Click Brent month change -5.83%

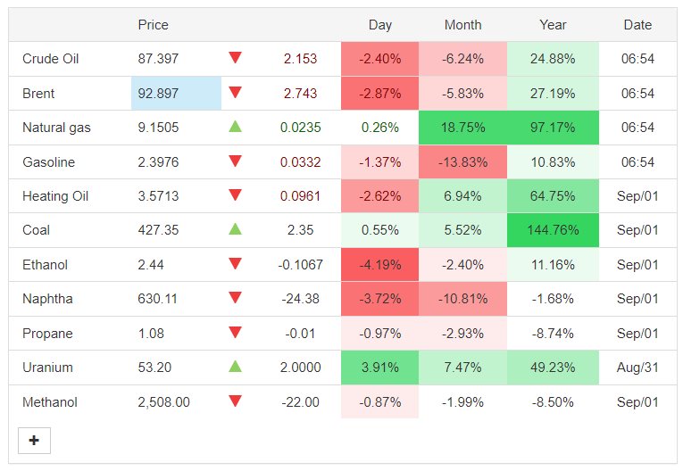(x=462, y=94)
